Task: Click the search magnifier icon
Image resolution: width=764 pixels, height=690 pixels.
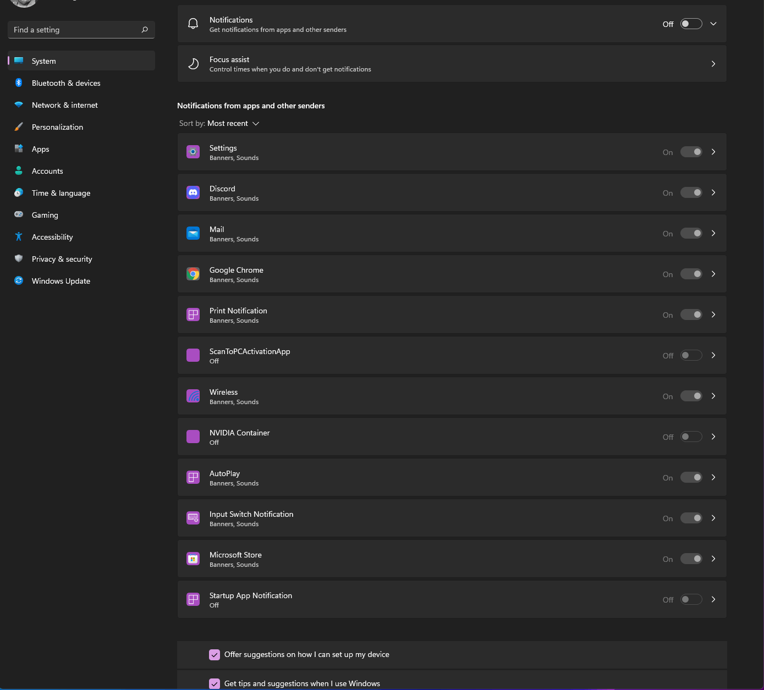Action: pyautogui.click(x=145, y=30)
